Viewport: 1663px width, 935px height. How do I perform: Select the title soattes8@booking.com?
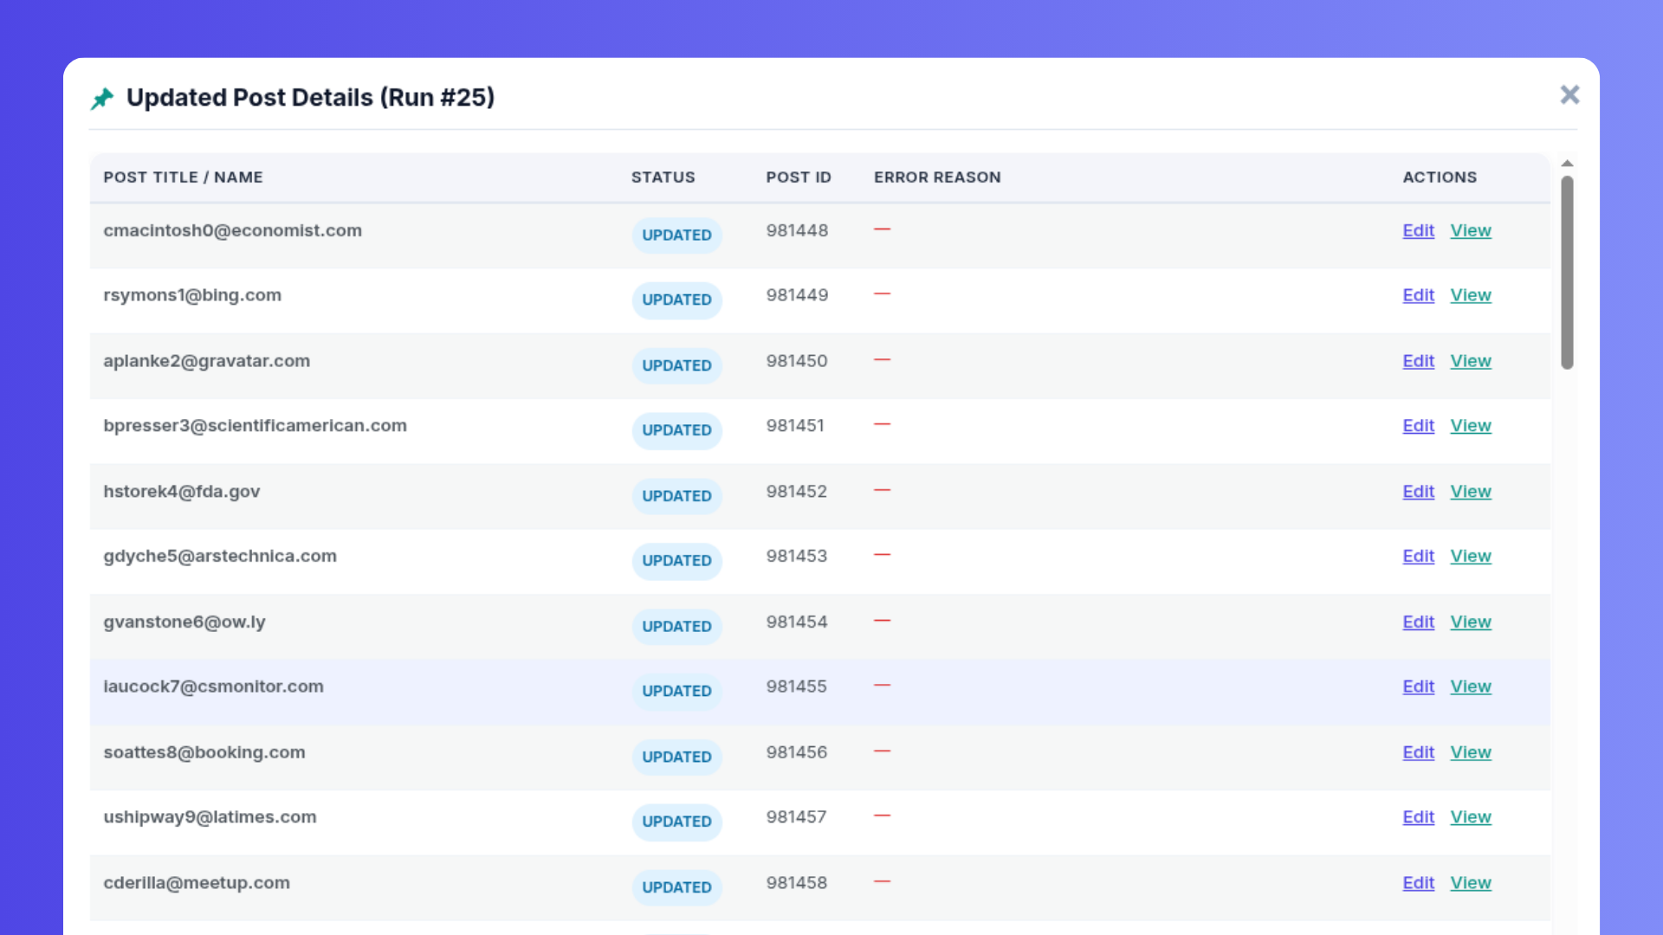point(204,752)
